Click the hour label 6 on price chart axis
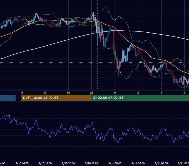The image size is (189, 166). click(x=185, y=93)
